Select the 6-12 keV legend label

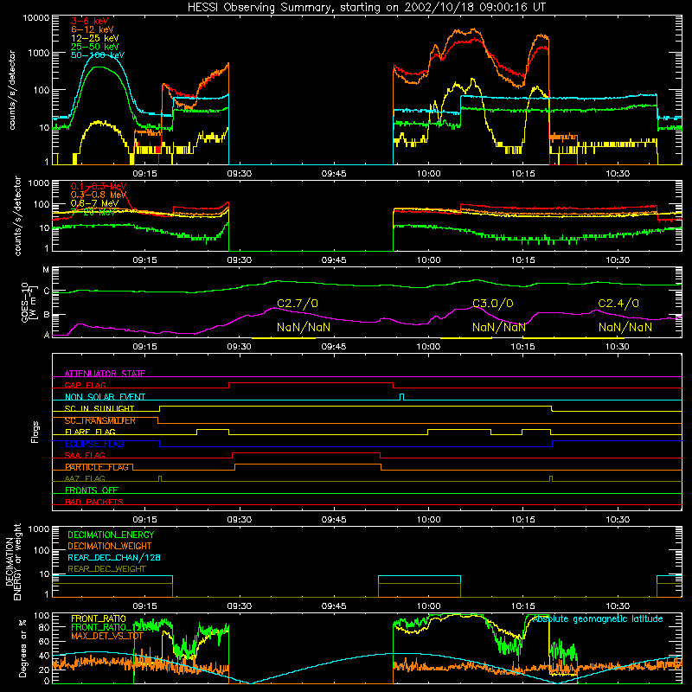(x=93, y=29)
